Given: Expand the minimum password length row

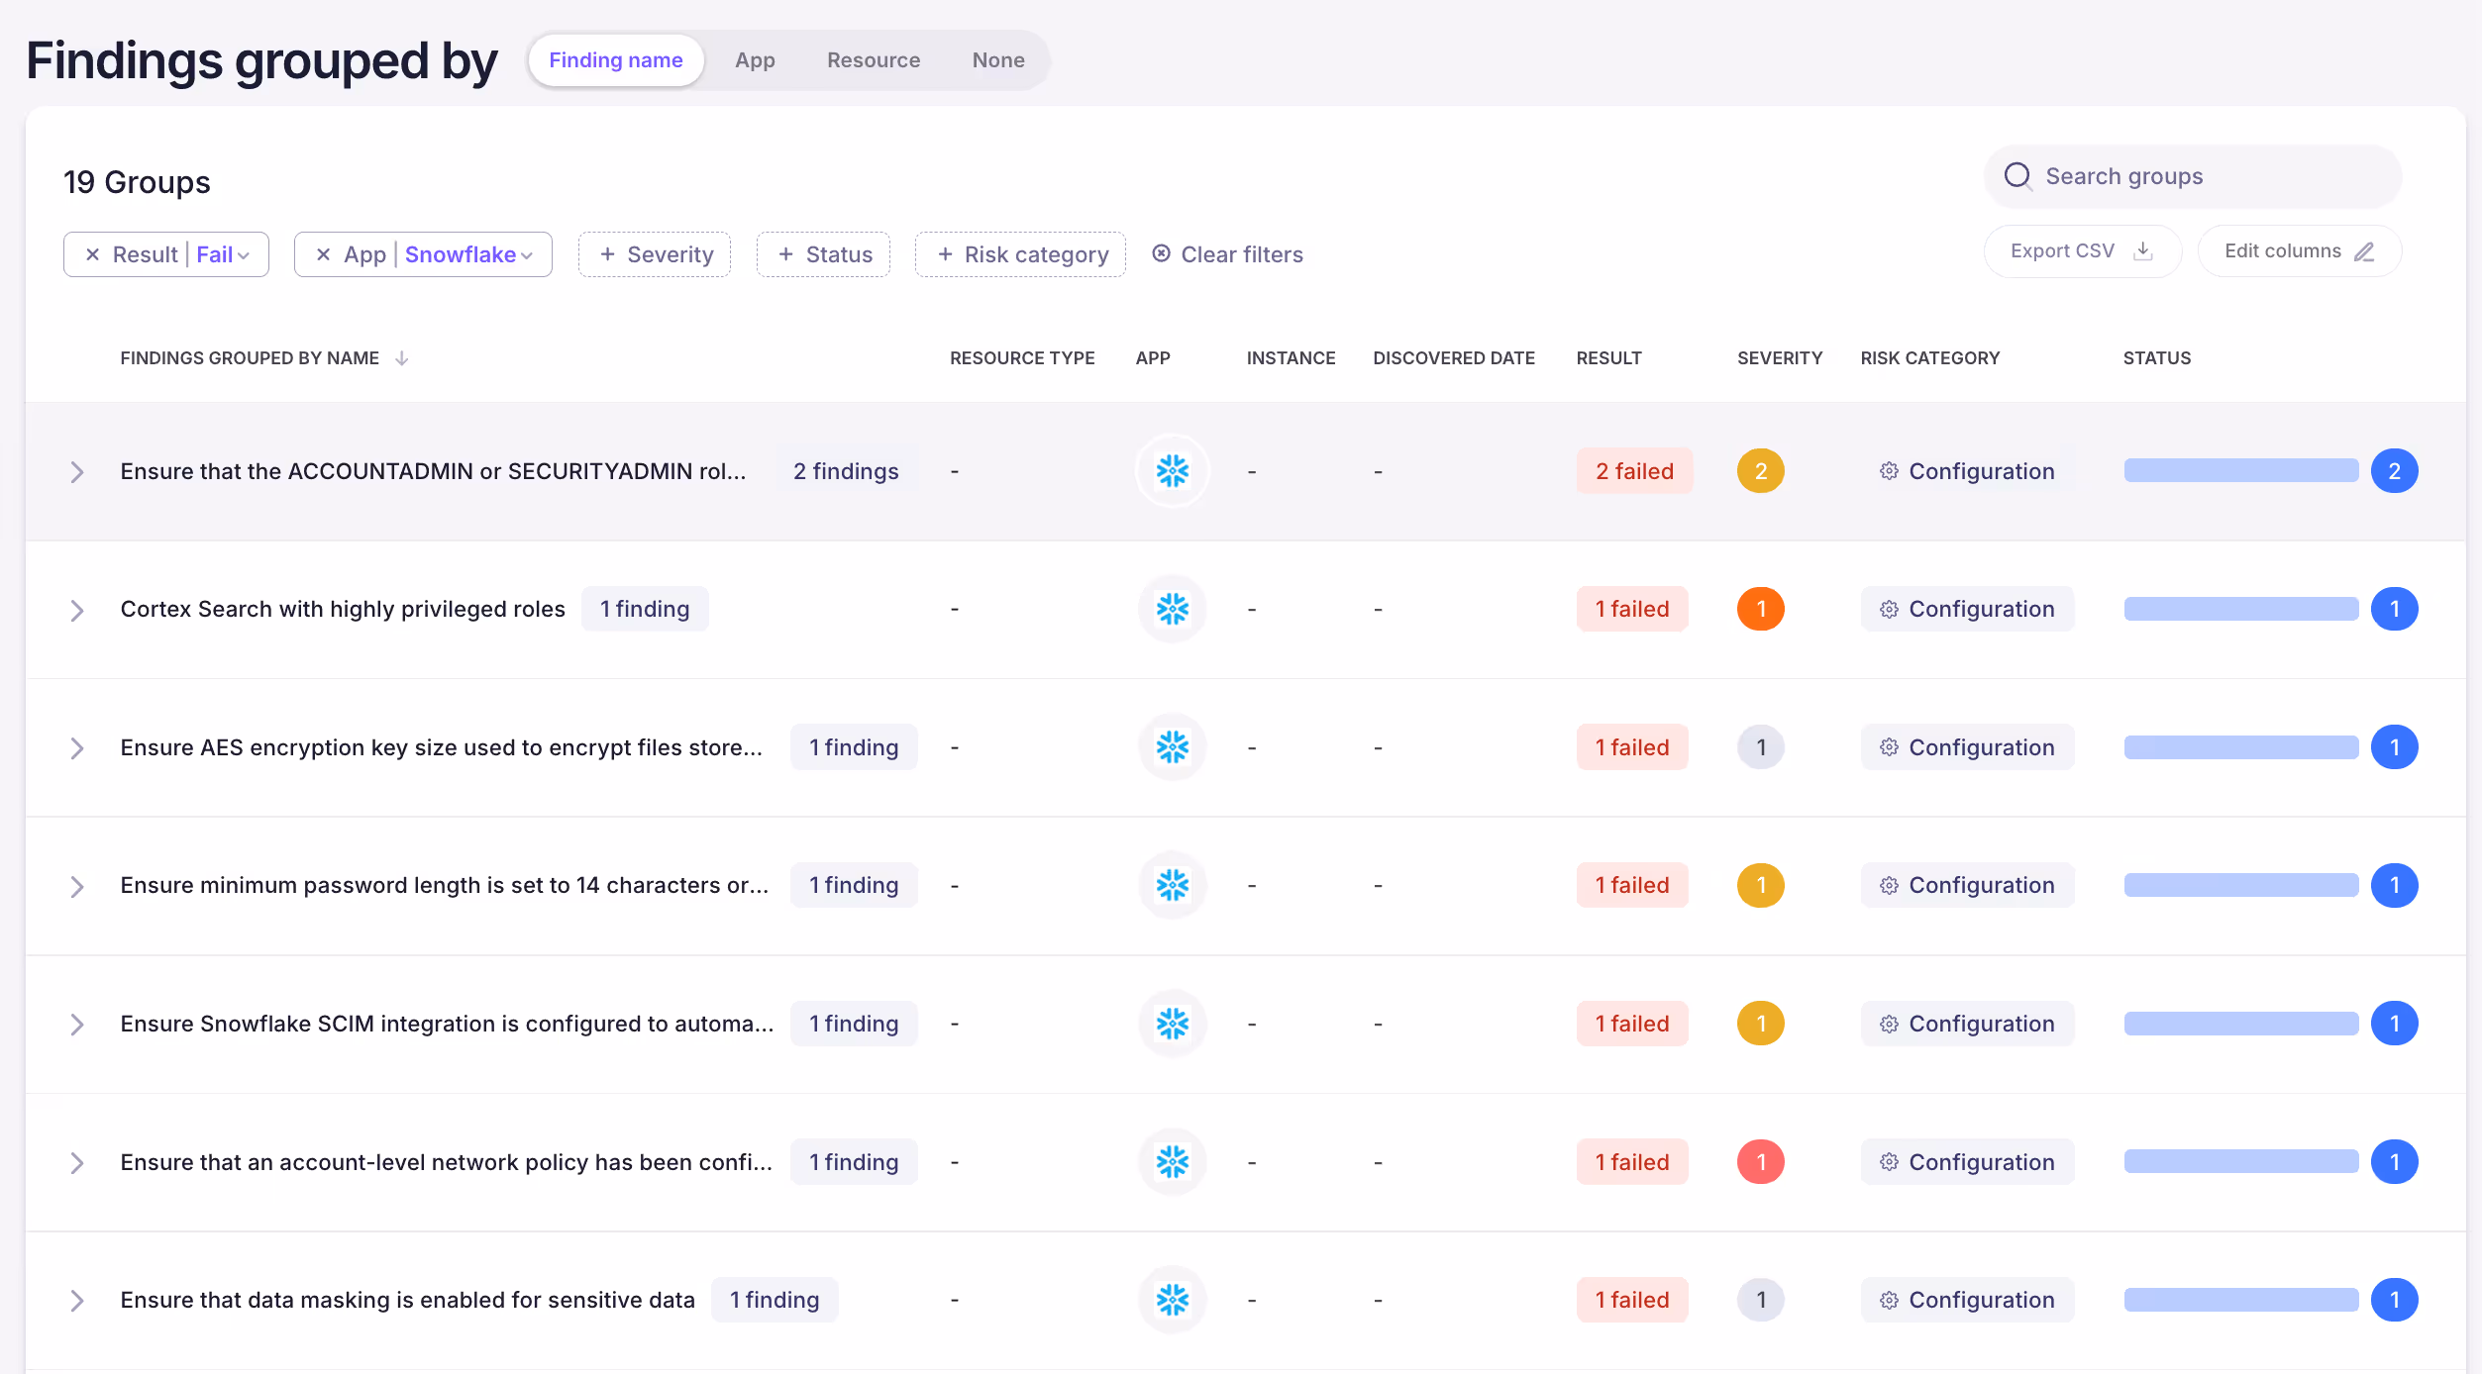Looking at the screenshot, I should [x=77, y=886].
